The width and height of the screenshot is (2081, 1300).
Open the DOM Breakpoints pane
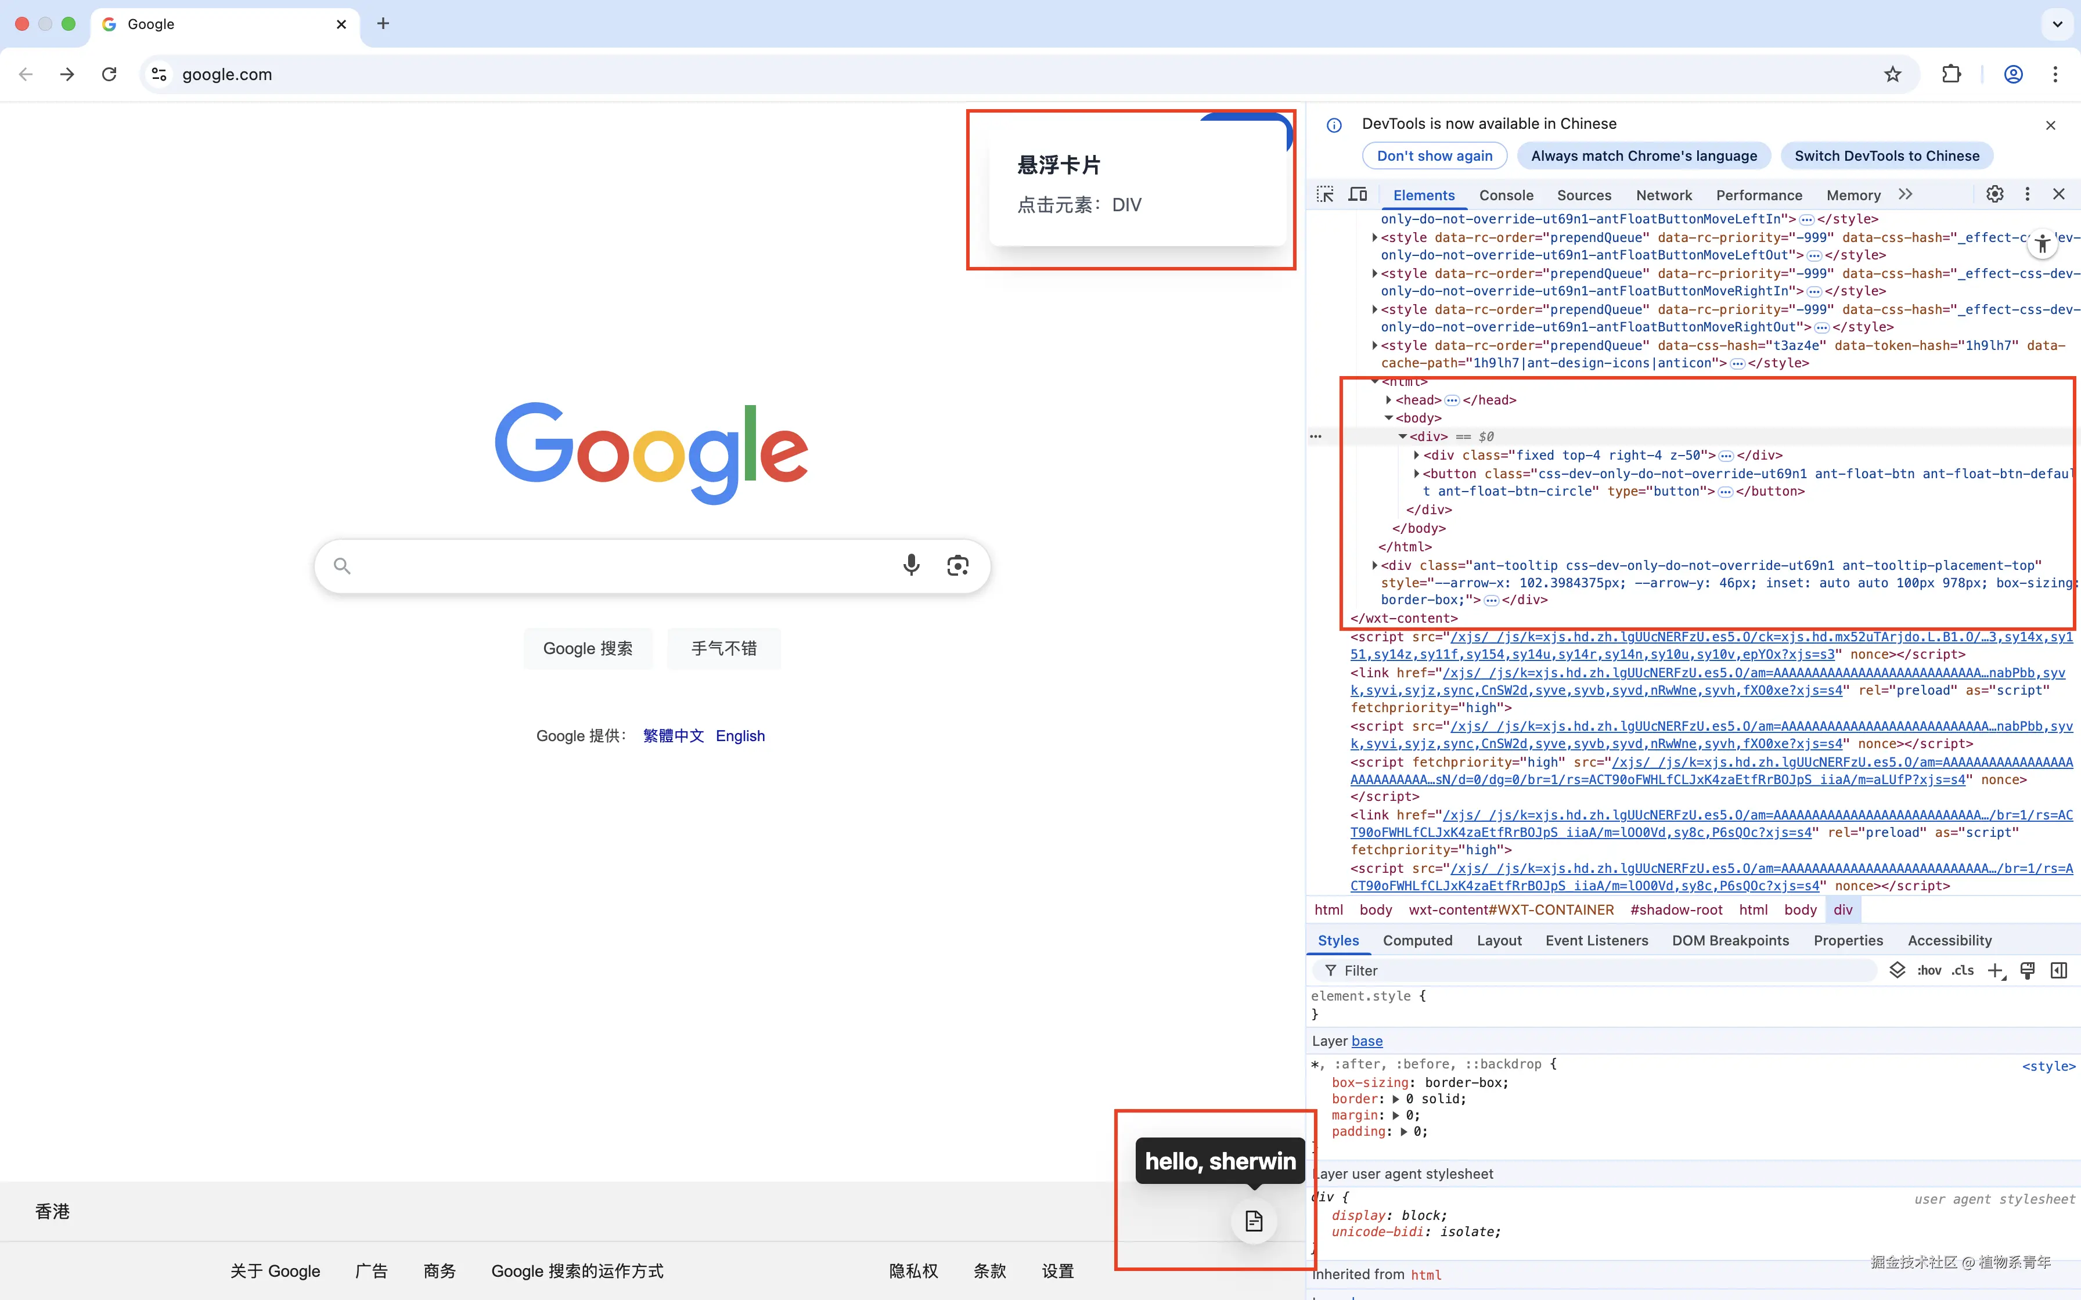(1730, 941)
